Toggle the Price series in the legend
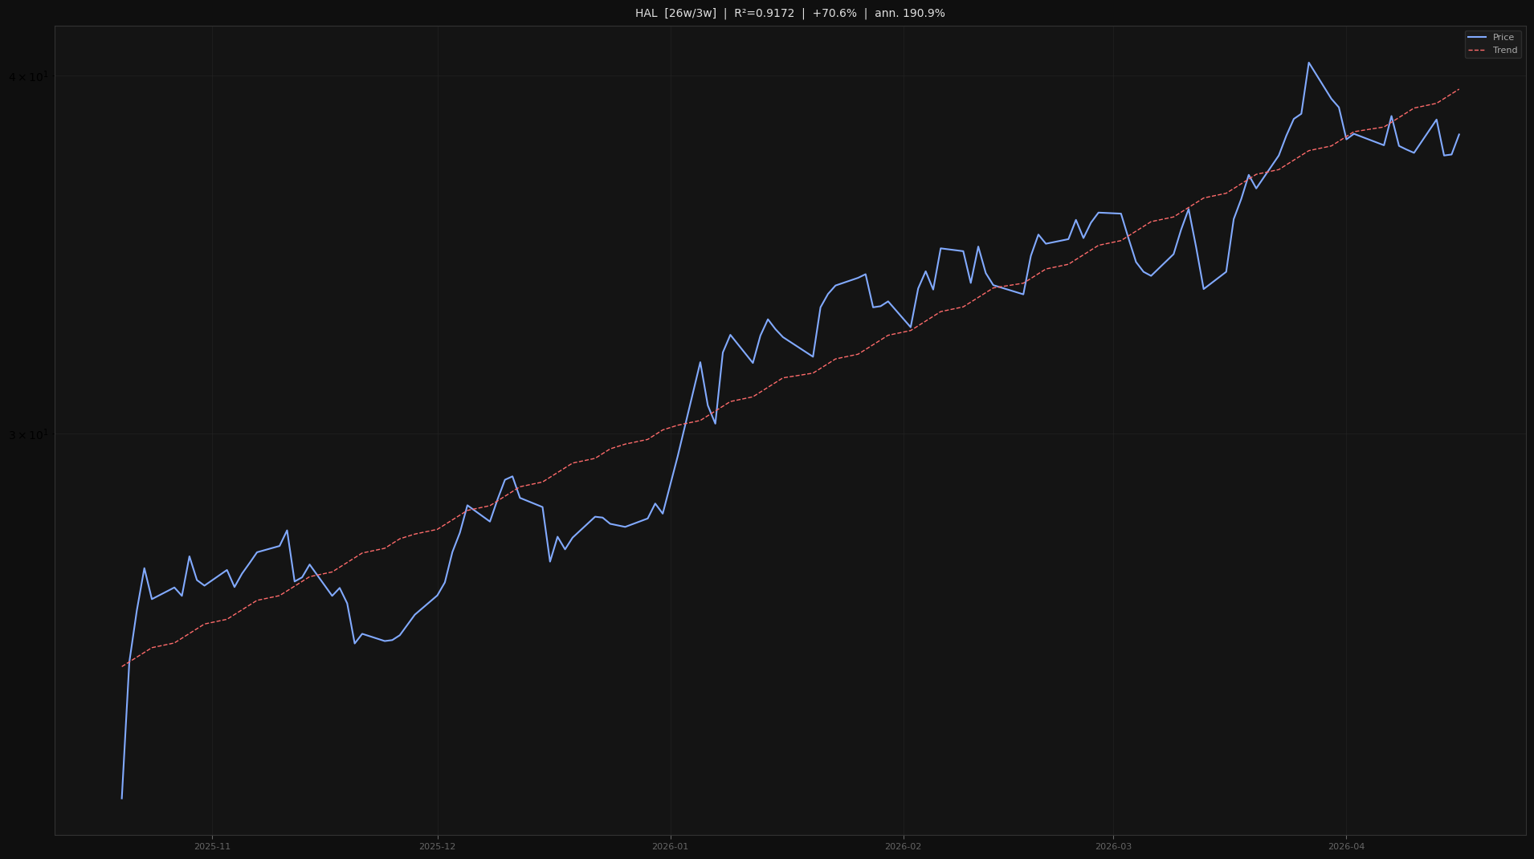The height and width of the screenshot is (859, 1534). click(x=1503, y=37)
